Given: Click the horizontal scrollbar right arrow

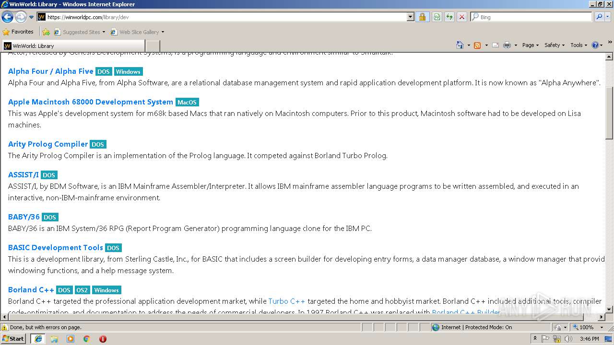Looking at the screenshot, I should pos(602,317).
